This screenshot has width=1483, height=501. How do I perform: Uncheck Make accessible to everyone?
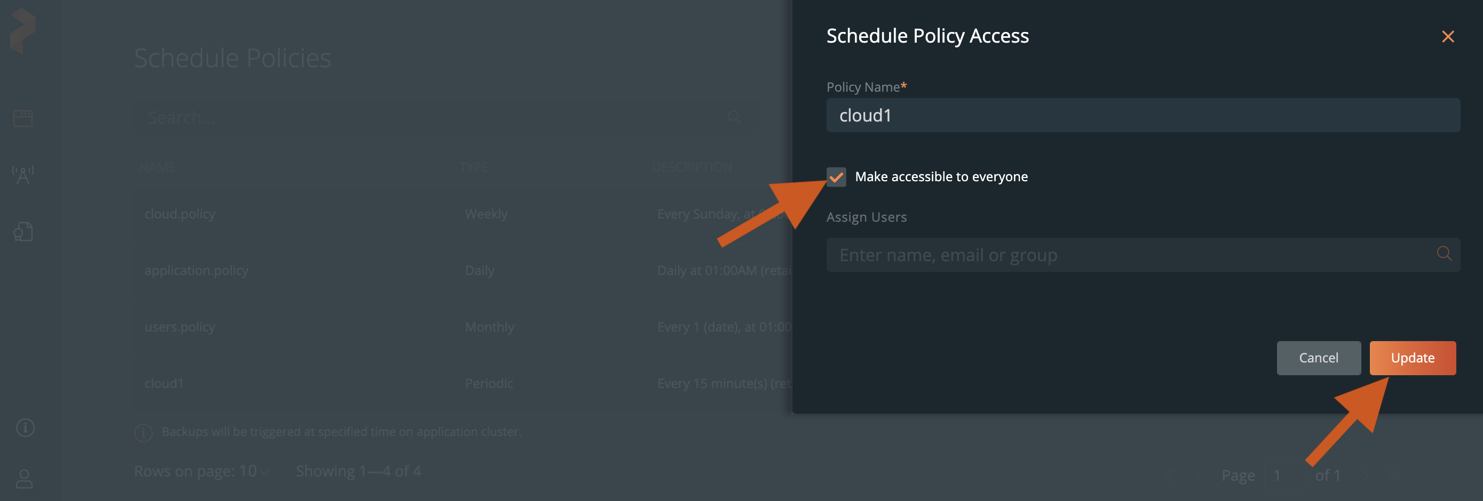[836, 176]
